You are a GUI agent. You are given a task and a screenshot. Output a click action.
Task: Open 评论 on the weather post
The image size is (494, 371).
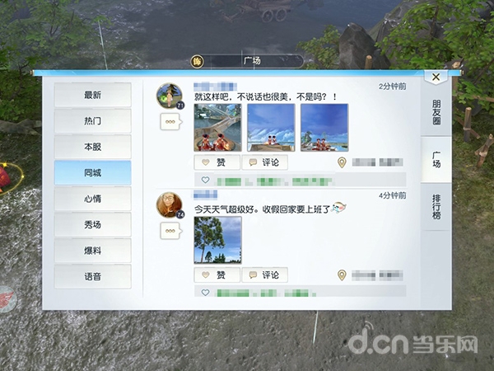[263, 275]
